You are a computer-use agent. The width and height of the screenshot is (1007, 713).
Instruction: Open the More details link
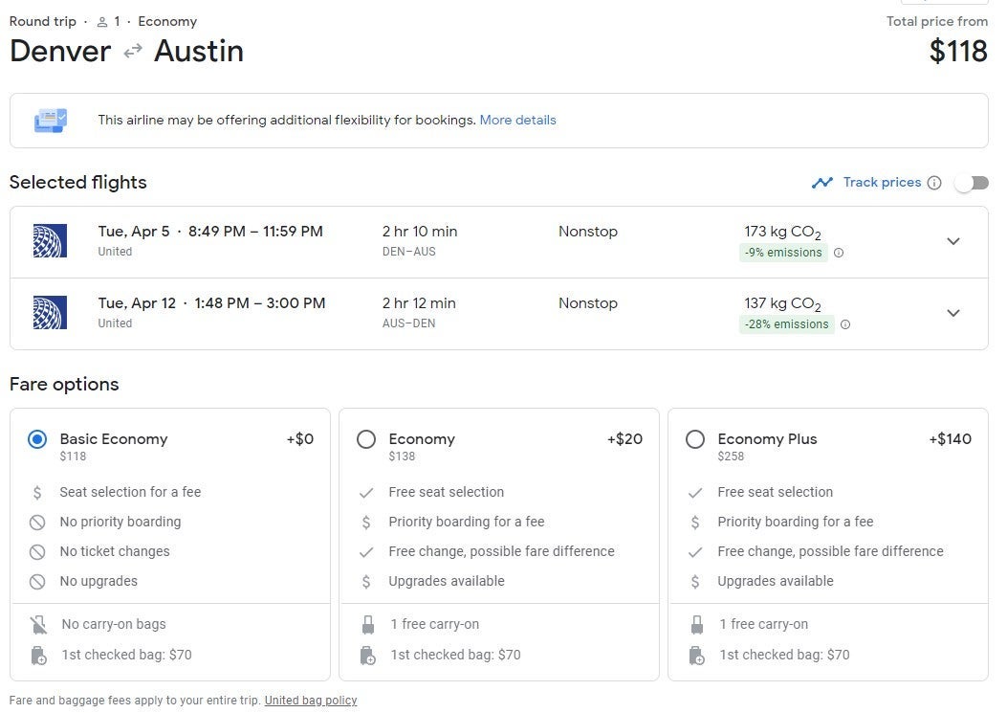coord(517,121)
